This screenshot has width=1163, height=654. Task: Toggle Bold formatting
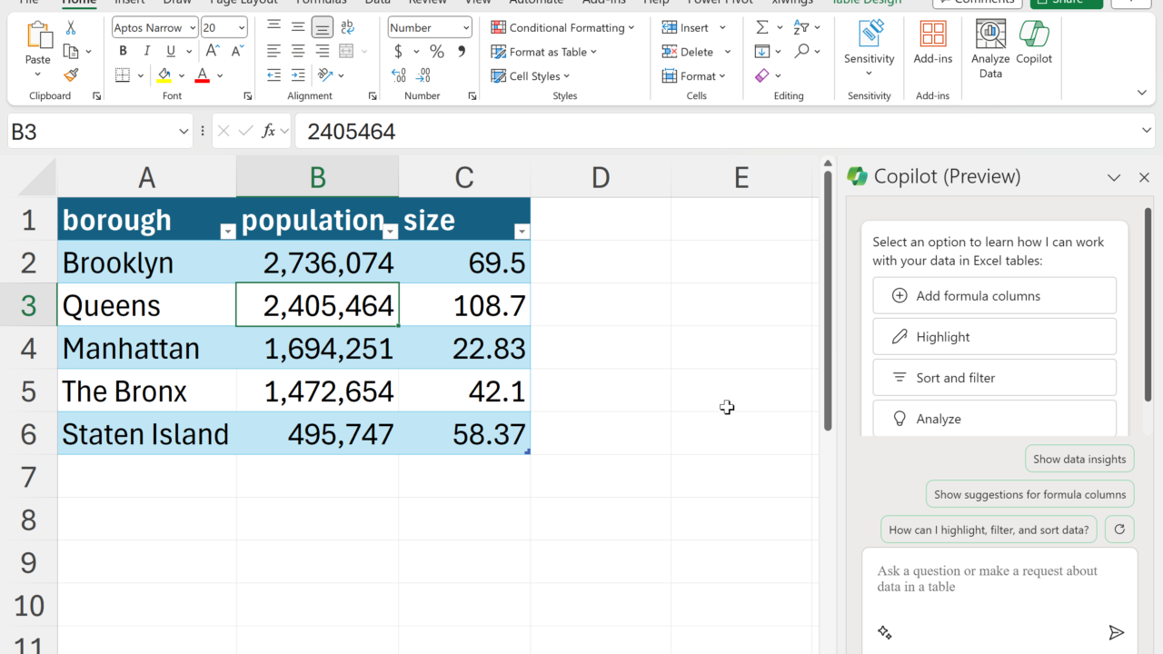click(x=123, y=52)
